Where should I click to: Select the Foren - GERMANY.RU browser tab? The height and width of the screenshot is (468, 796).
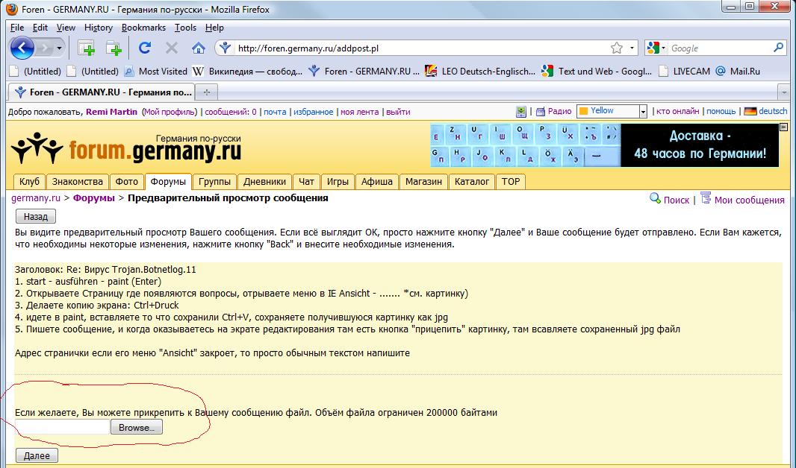(102, 92)
